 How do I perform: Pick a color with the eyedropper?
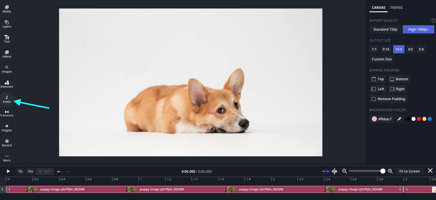click(399, 119)
